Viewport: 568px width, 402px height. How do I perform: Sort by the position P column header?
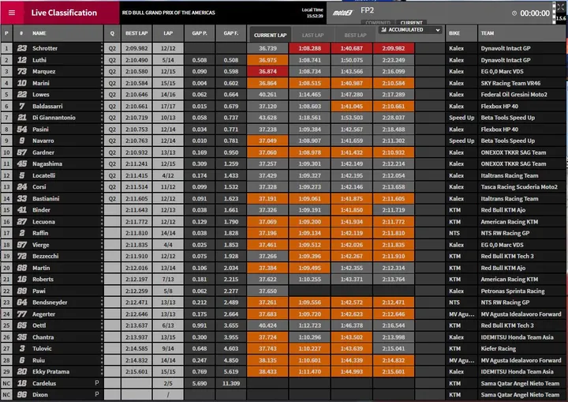(6, 33)
